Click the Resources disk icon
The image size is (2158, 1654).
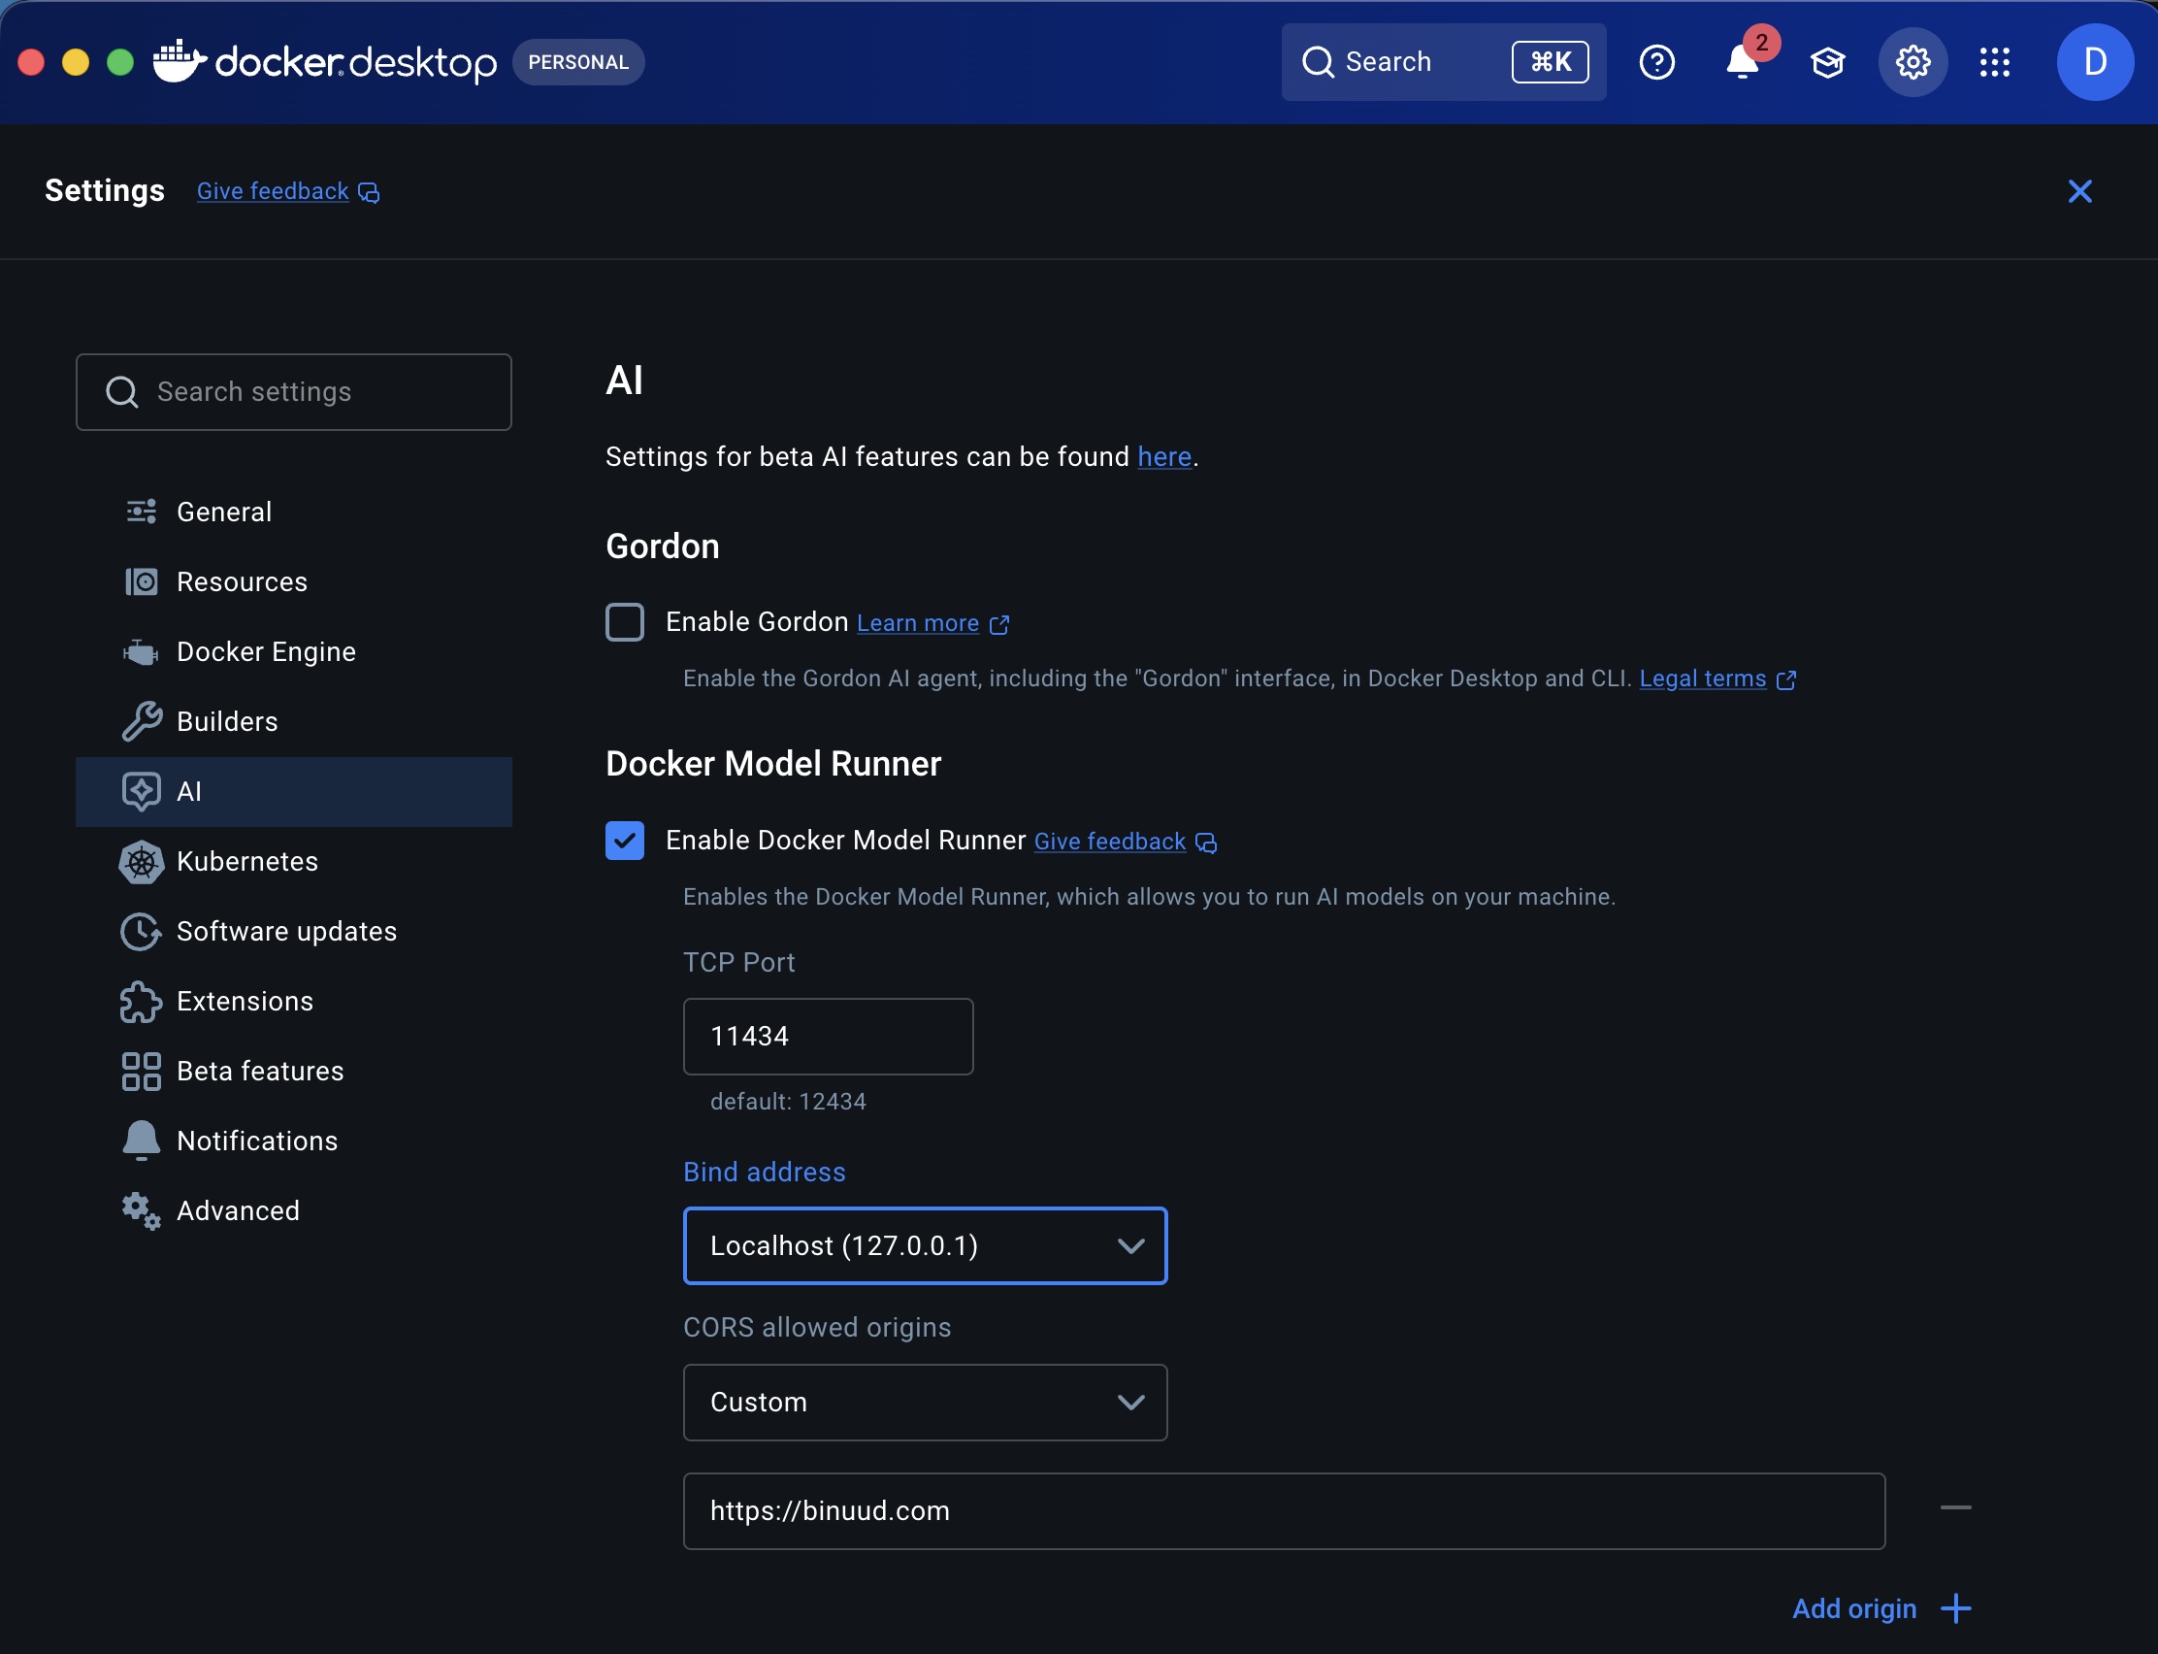click(x=141, y=581)
